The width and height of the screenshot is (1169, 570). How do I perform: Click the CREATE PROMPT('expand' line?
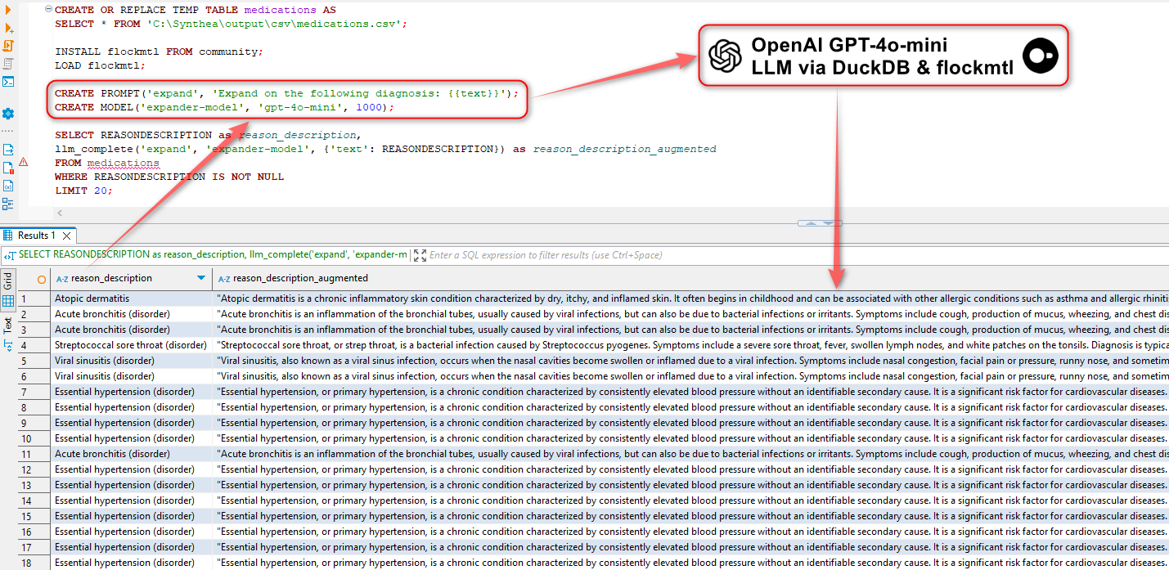click(x=287, y=93)
